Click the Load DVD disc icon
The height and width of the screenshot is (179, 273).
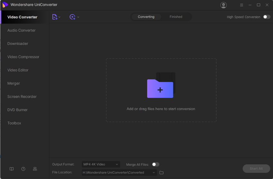tap(72, 17)
